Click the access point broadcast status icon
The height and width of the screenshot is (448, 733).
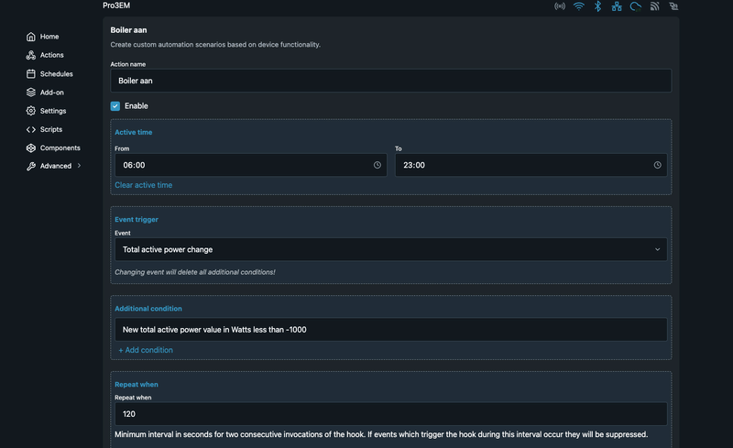click(x=560, y=6)
